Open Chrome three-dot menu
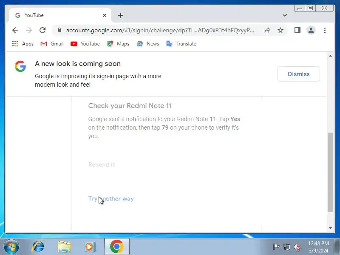 click(x=325, y=30)
